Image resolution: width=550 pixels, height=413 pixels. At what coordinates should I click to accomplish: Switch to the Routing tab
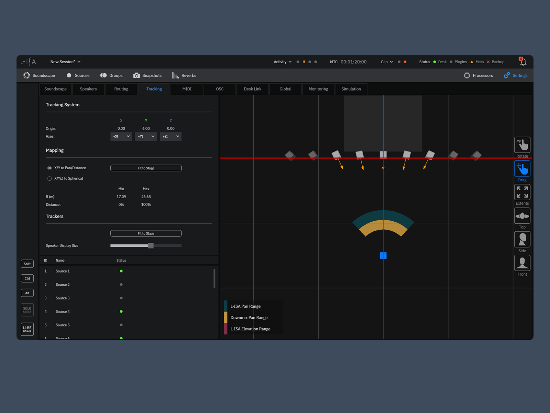click(121, 89)
